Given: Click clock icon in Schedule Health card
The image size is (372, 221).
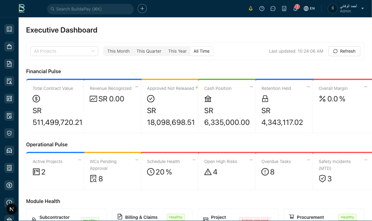Looking at the screenshot, I should click(151, 172).
